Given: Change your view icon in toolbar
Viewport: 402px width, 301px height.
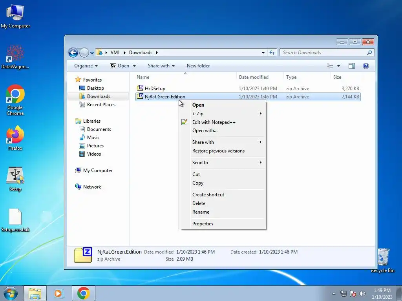Looking at the screenshot, I should tap(330, 66).
